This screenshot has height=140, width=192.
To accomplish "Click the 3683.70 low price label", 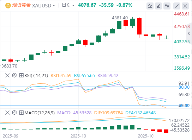I will click(x=10, y=66).
